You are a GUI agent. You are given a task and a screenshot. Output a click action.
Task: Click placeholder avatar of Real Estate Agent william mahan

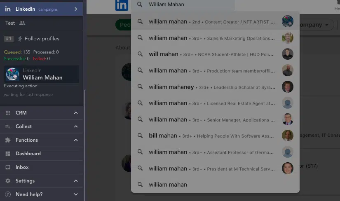click(288, 103)
